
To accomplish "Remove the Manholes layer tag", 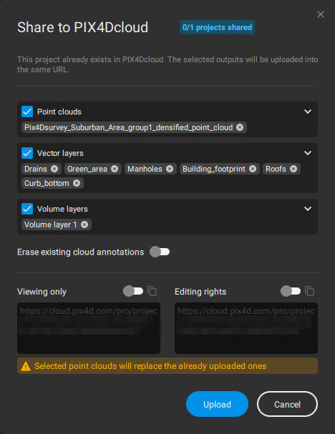I will [x=170, y=169].
